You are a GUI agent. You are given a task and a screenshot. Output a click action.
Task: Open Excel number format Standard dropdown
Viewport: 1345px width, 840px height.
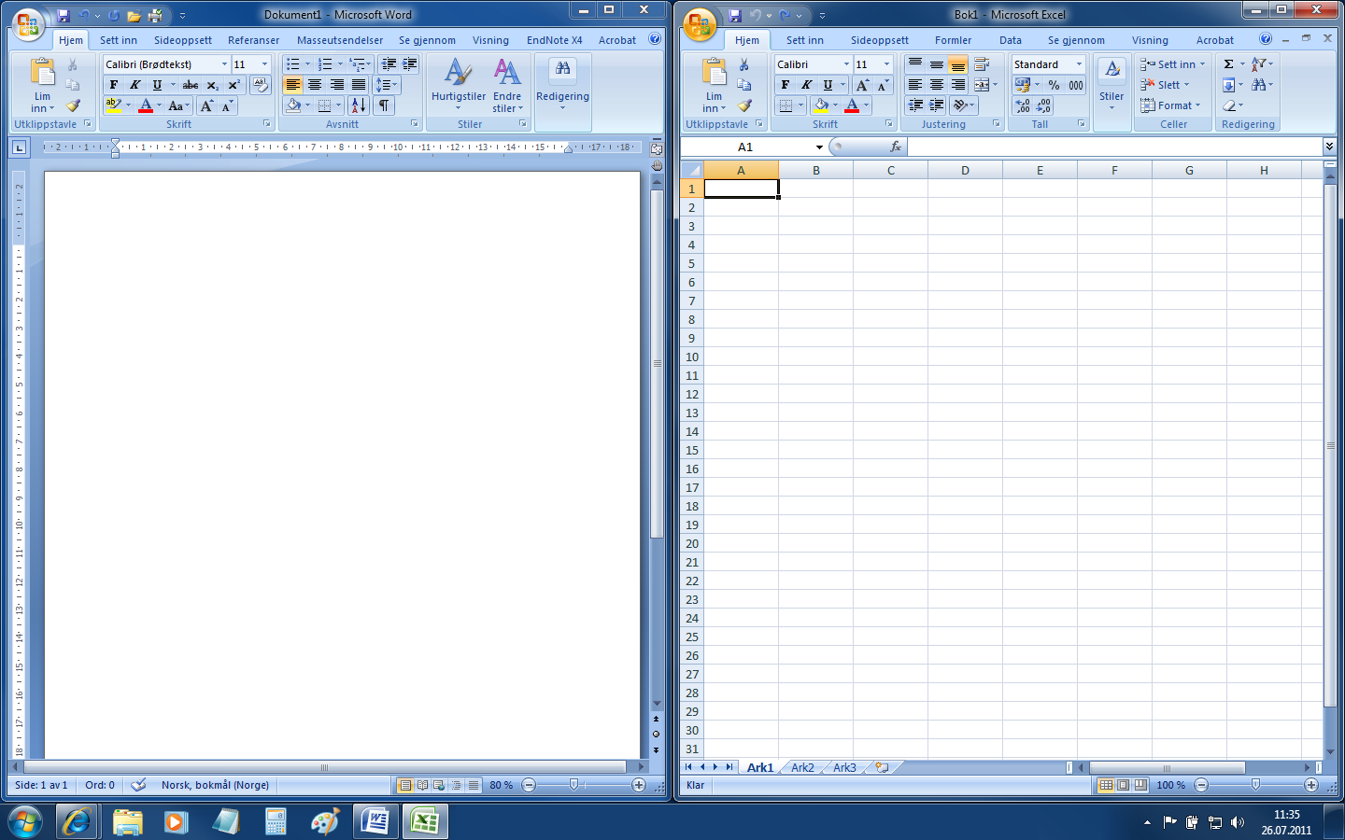(x=1079, y=64)
